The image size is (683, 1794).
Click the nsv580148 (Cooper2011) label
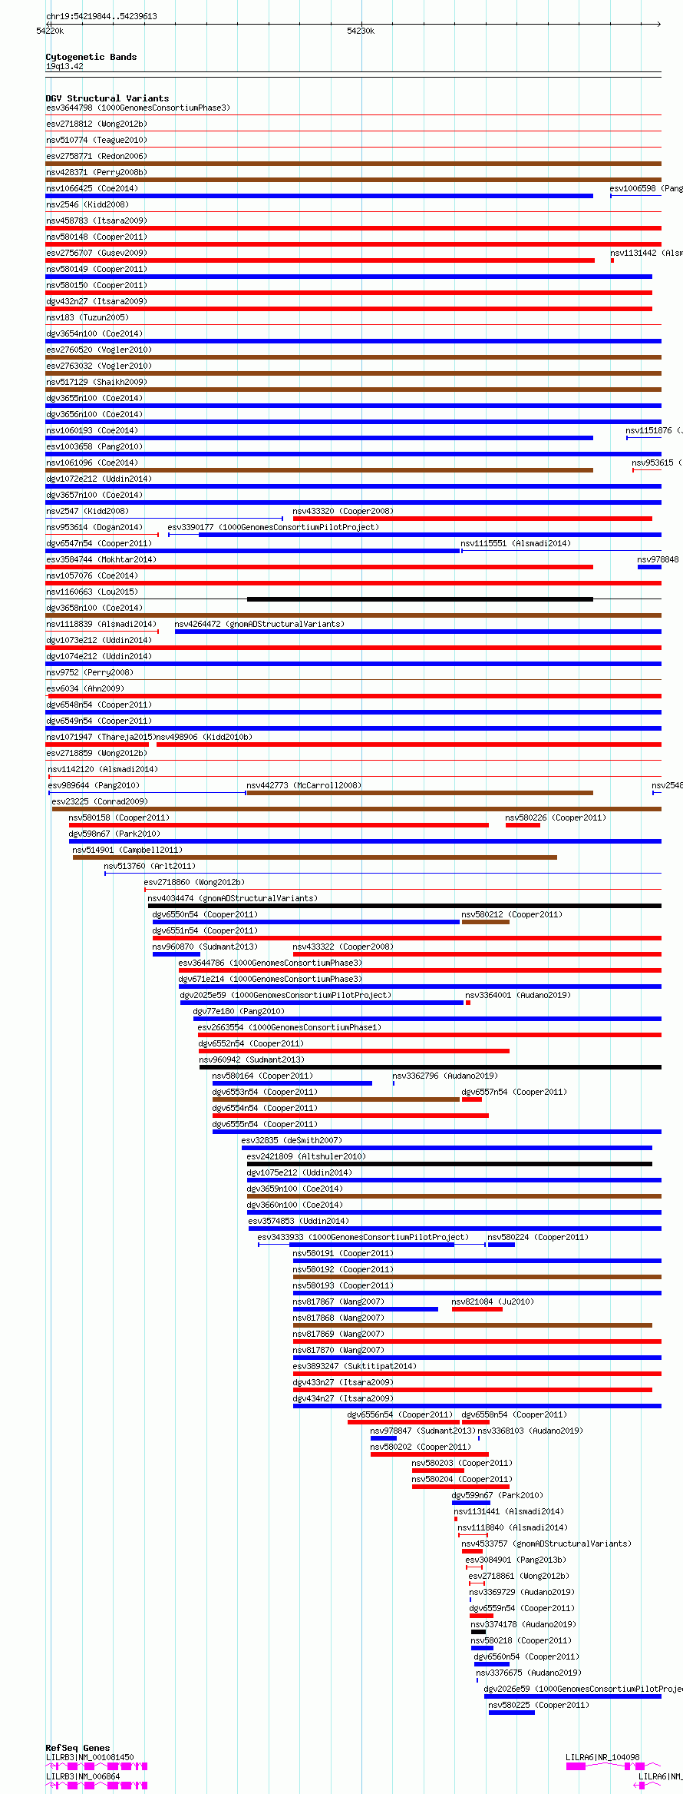pos(97,237)
